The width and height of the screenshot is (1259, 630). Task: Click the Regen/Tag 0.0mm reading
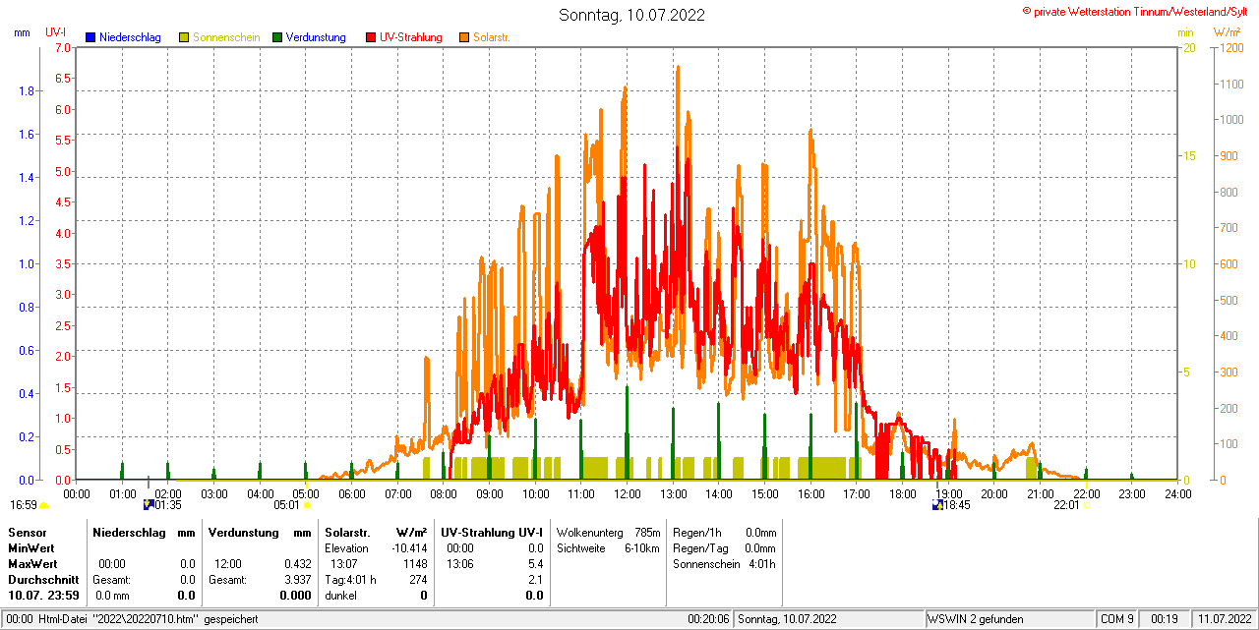[725, 547]
